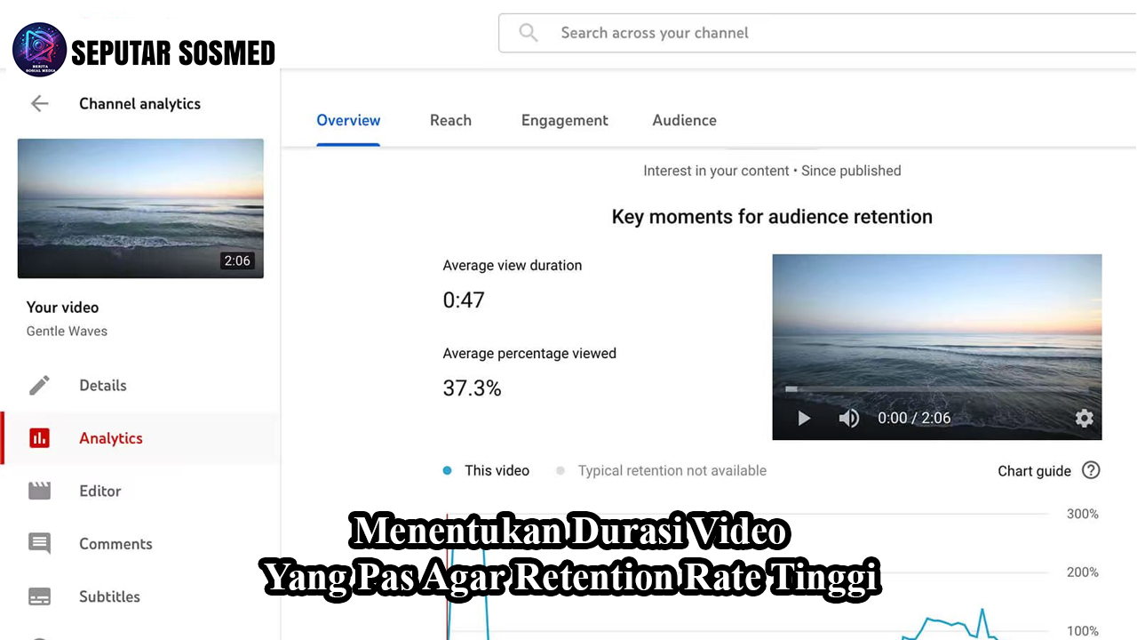This screenshot has width=1137, height=640.
Task: Mute the video player audio
Action: (x=848, y=418)
